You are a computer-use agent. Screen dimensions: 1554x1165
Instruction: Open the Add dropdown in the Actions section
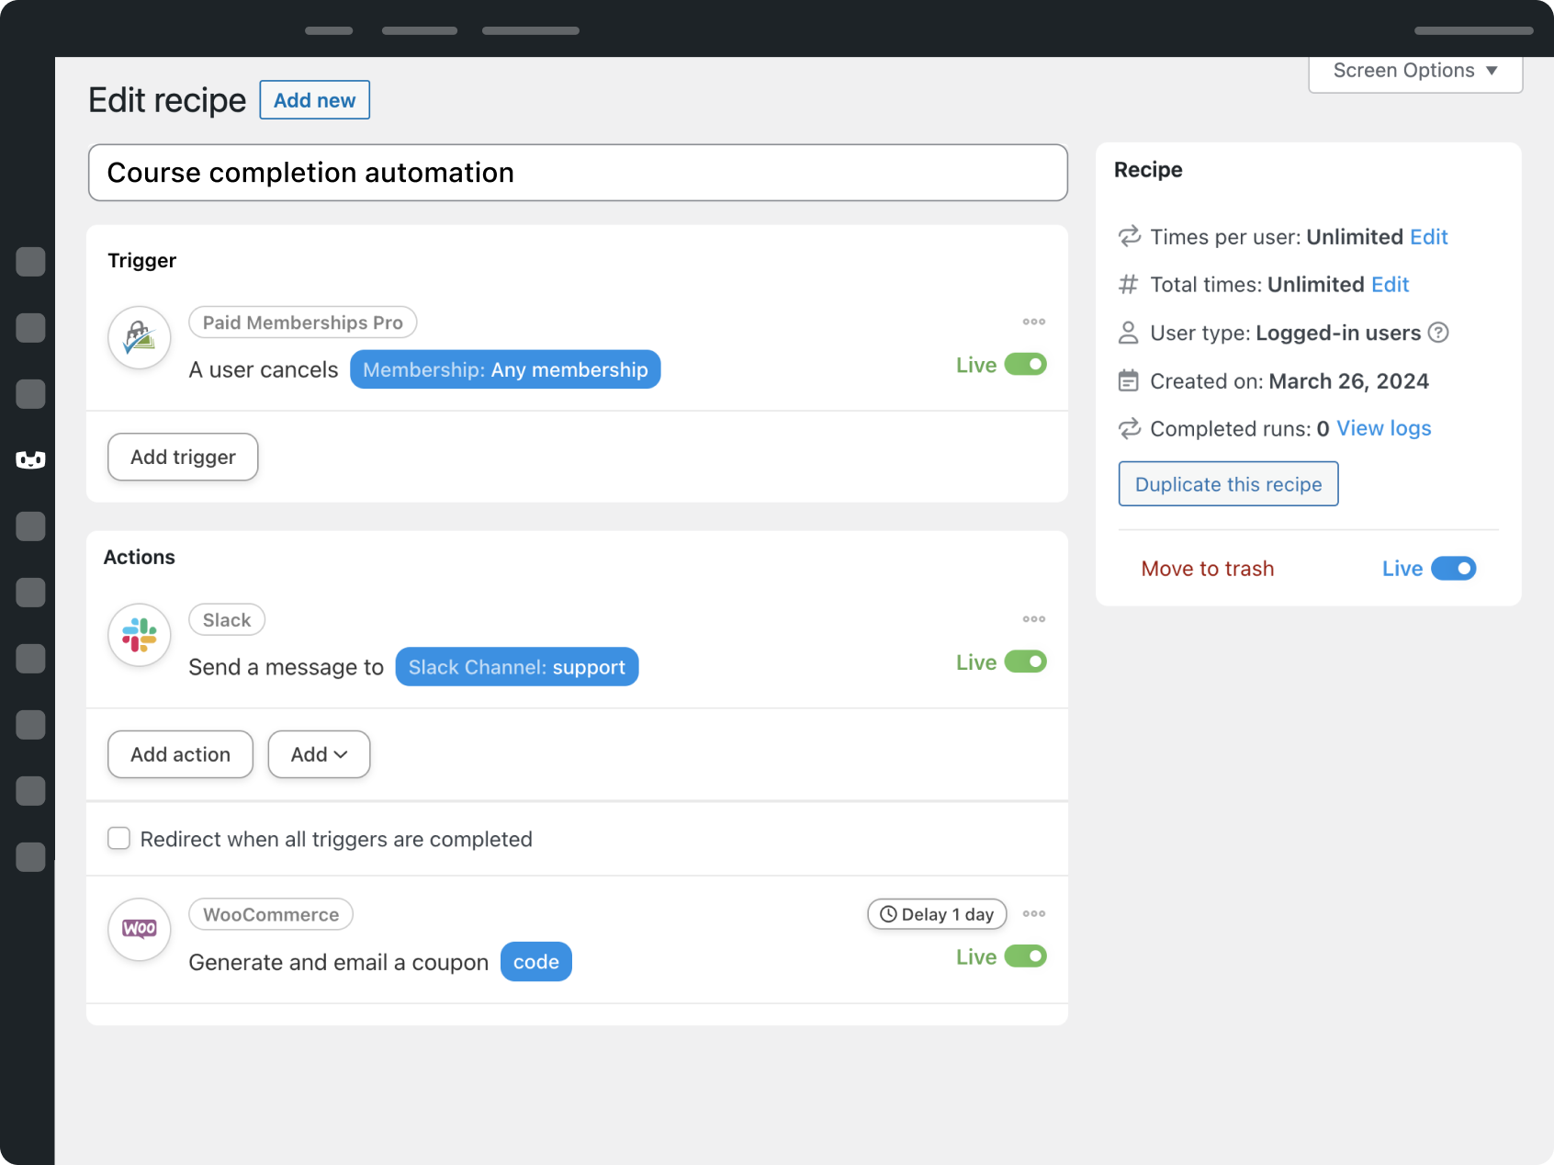tap(318, 753)
